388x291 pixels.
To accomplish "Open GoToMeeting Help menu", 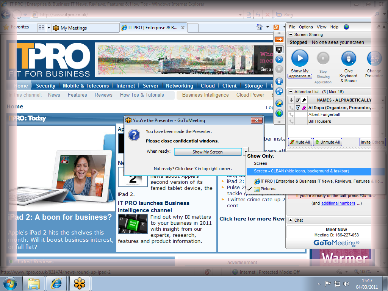I will pos(334,27).
